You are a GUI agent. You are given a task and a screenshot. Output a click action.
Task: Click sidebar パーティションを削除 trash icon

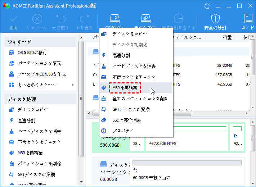12,164
